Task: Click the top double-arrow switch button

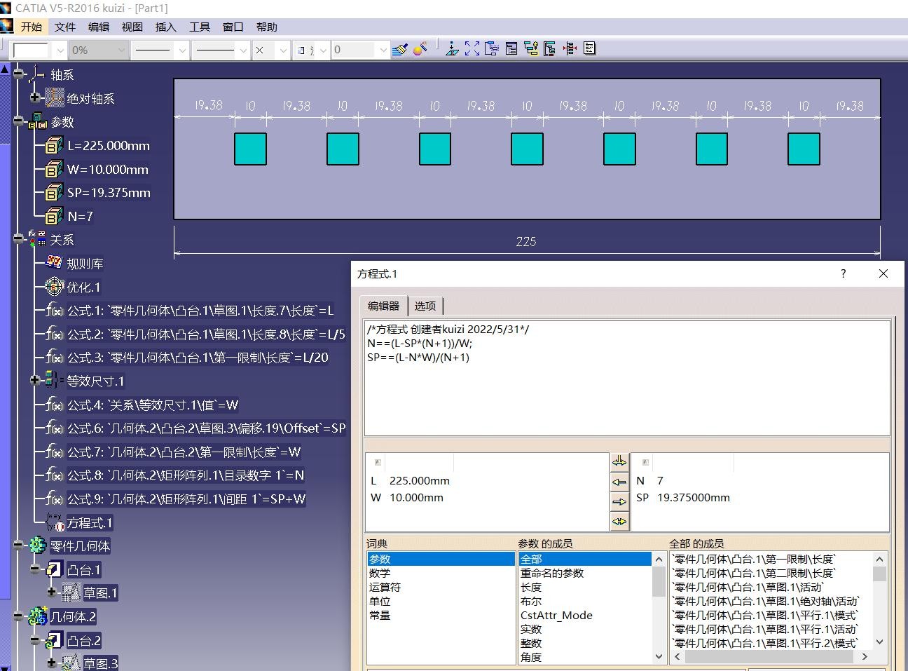Action: [x=619, y=461]
